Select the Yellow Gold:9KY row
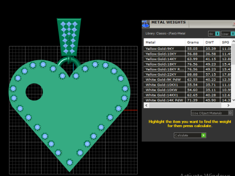 click(188, 48)
